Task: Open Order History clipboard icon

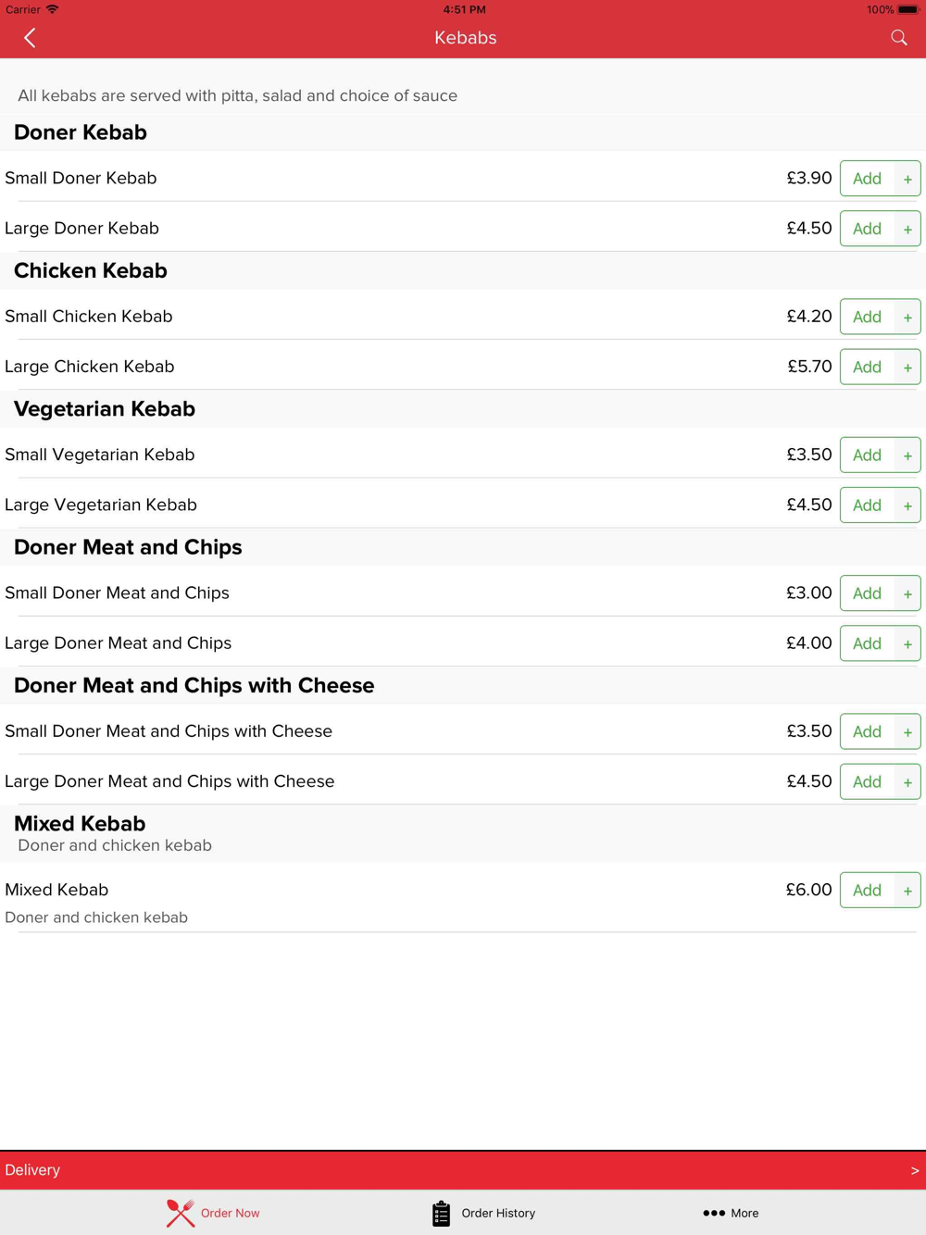Action: click(441, 1213)
